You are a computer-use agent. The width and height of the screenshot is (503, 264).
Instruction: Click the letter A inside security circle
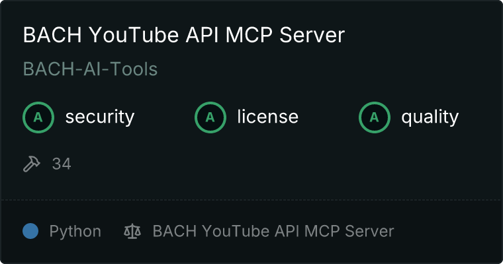pos(38,117)
